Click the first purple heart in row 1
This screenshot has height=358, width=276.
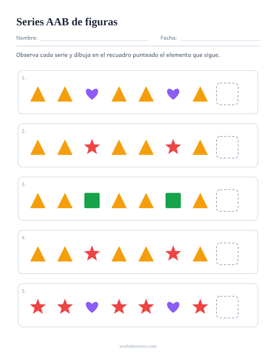click(x=92, y=94)
